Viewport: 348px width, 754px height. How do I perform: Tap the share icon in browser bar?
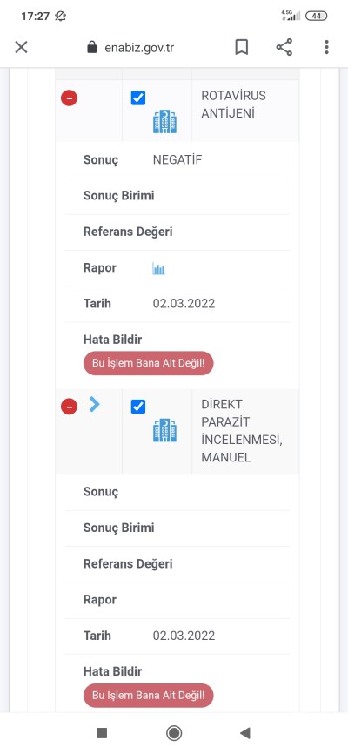click(x=284, y=47)
